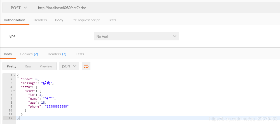
Task: Open the response Tests tab
Action: tap(80, 54)
